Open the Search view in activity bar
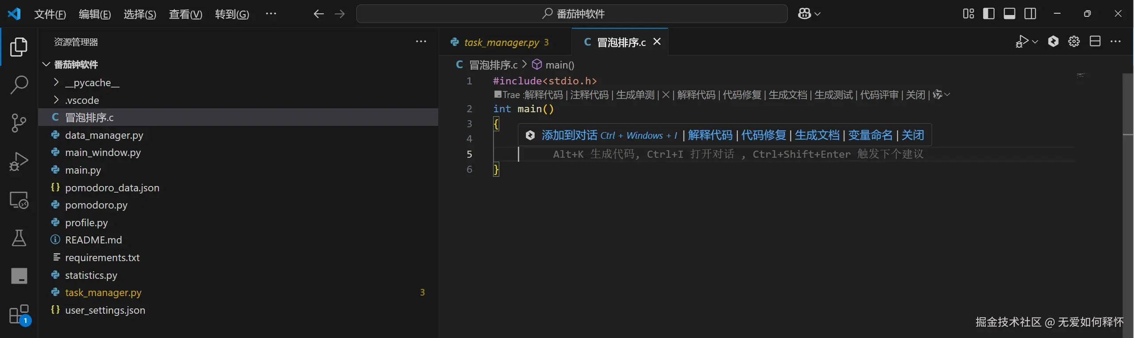1134x338 pixels. [19, 85]
